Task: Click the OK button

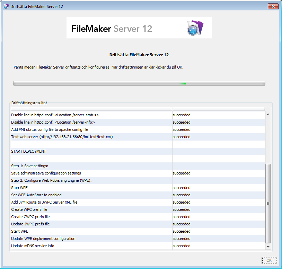Action: pyautogui.click(x=269, y=260)
